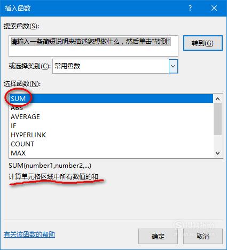This screenshot has height=250, width=227.
Task: Open the 有关该函数的帮助 link
Action: 29,235
